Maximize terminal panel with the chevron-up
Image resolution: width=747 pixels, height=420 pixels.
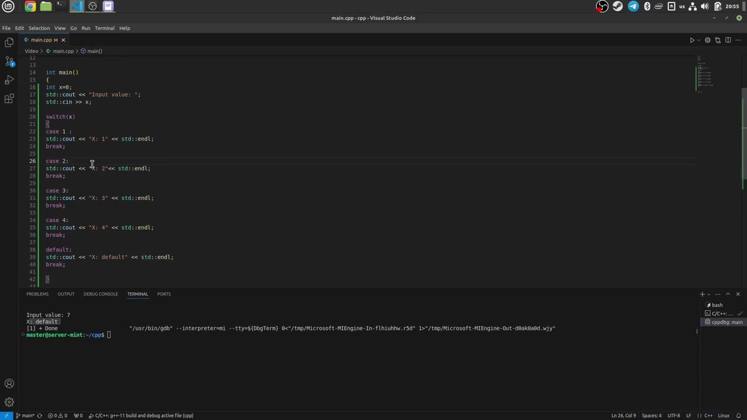pos(728,294)
